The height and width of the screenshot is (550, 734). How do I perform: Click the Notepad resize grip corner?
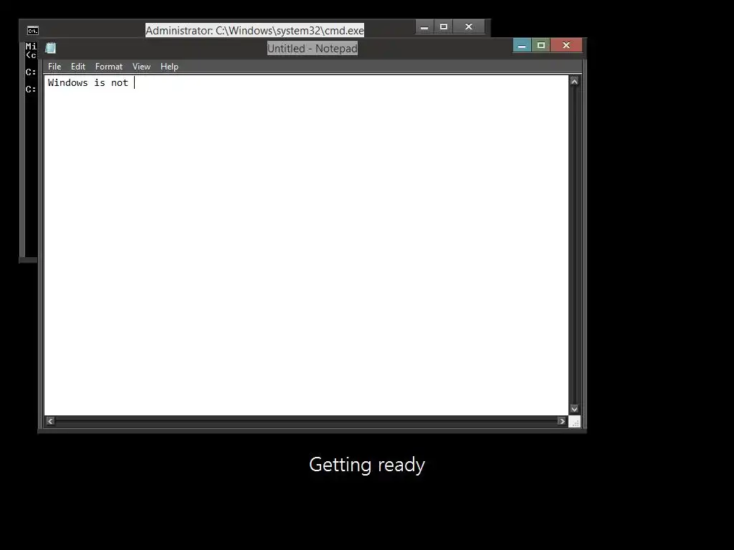click(575, 421)
